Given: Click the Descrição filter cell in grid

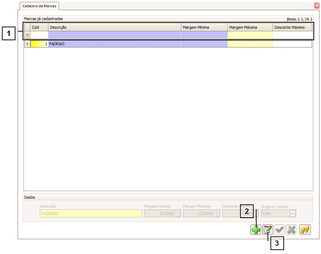Looking at the screenshot, I should pyautogui.click(x=114, y=35).
